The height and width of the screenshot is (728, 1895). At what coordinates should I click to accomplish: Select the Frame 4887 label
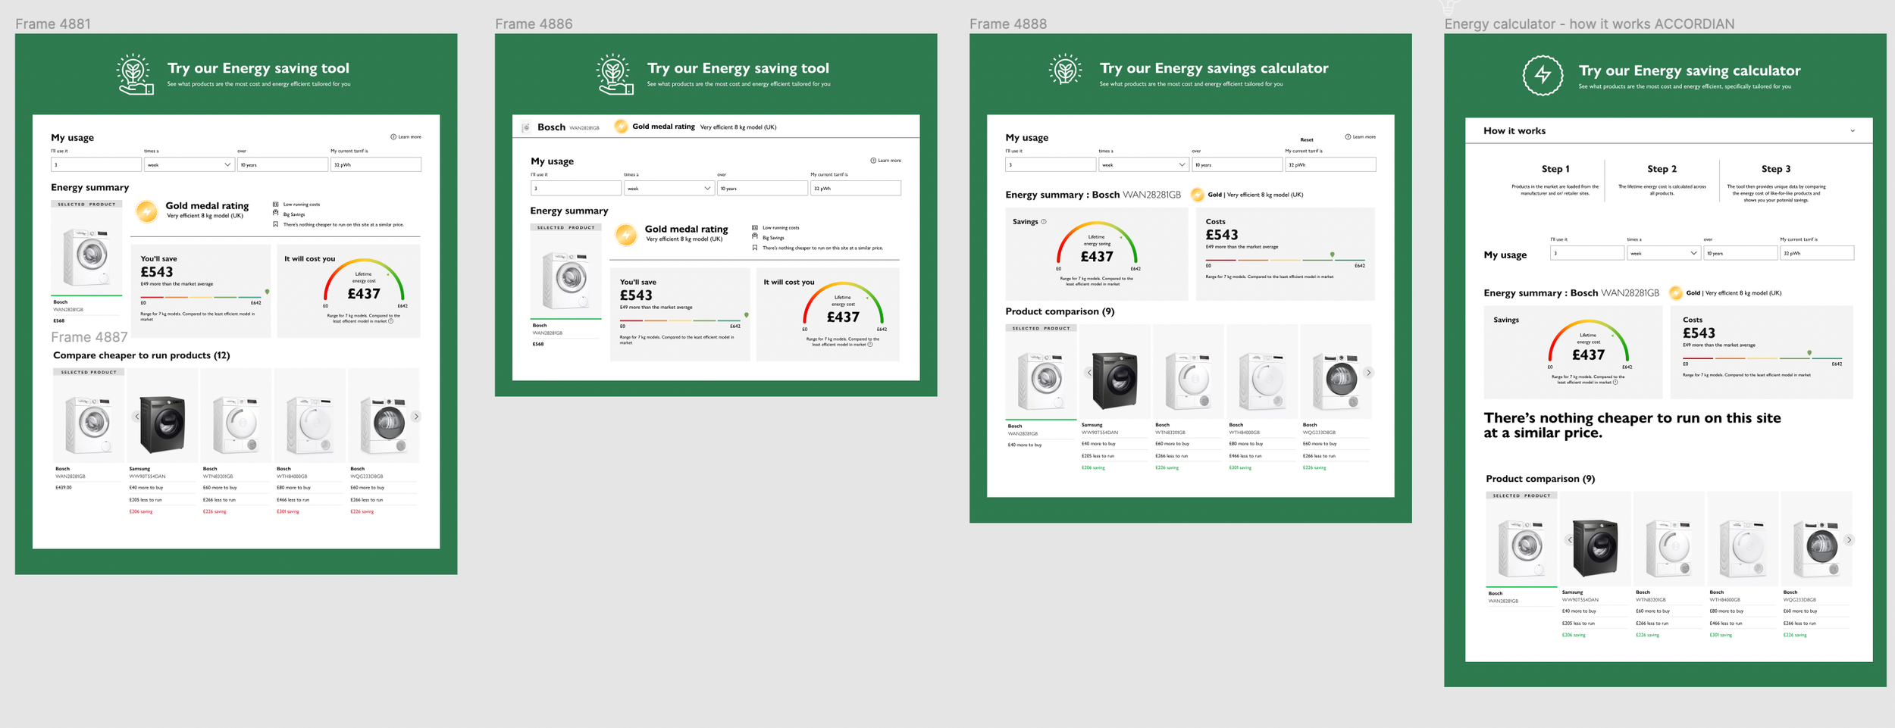click(89, 337)
